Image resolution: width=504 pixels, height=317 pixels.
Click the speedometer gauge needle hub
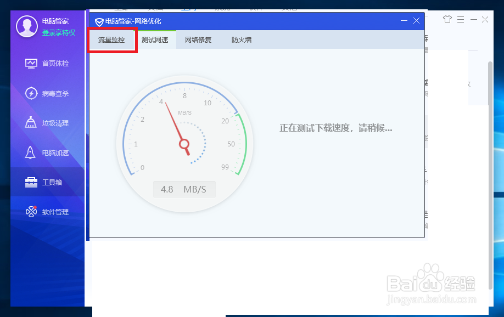184,144
